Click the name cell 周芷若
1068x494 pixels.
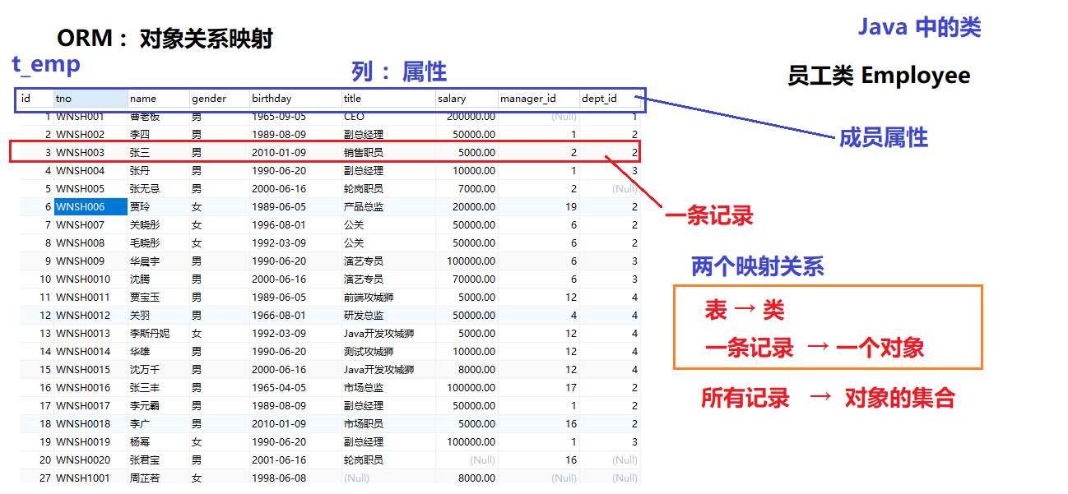click(158, 478)
